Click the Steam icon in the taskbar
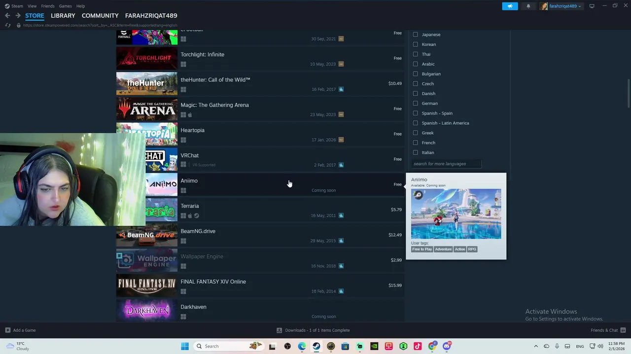This screenshot has height=354, width=631. 316,346
